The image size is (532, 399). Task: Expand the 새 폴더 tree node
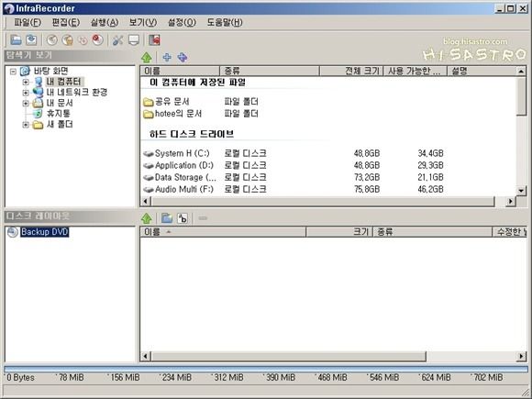click(x=26, y=125)
